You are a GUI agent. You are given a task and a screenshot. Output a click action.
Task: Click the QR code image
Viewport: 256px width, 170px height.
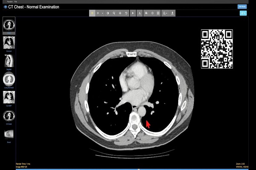[217, 49]
